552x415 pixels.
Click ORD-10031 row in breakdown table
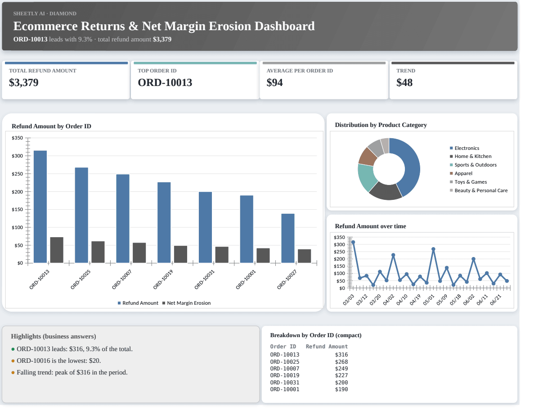tap(309, 383)
